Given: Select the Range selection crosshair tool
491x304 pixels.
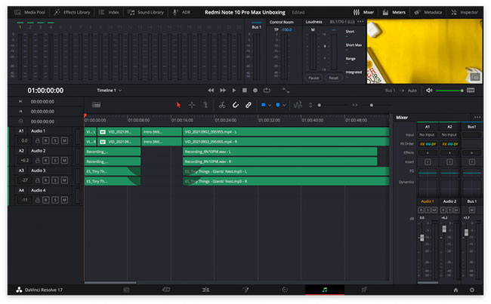Looking at the screenshot, I should point(192,105).
